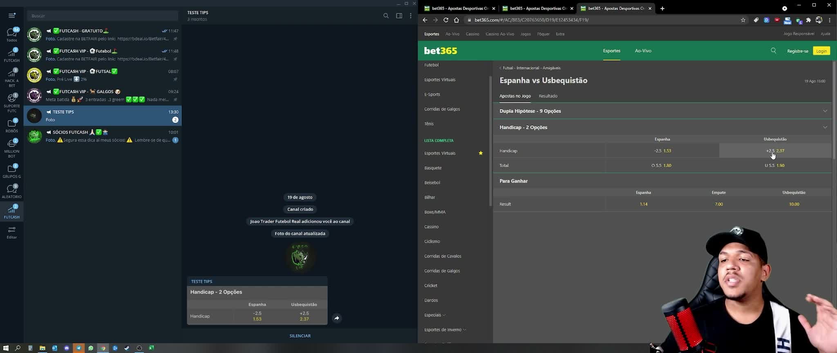Image resolution: width=837 pixels, height=353 pixels.
Task: Click the Chrome address bar URL
Action: coord(531,20)
